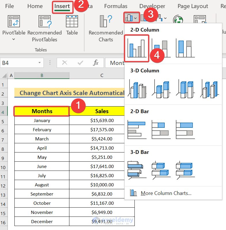The height and width of the screenshot is (230, 226).
Task: Select the 3-D Stacked Bar chart
Action: (161, 170)
